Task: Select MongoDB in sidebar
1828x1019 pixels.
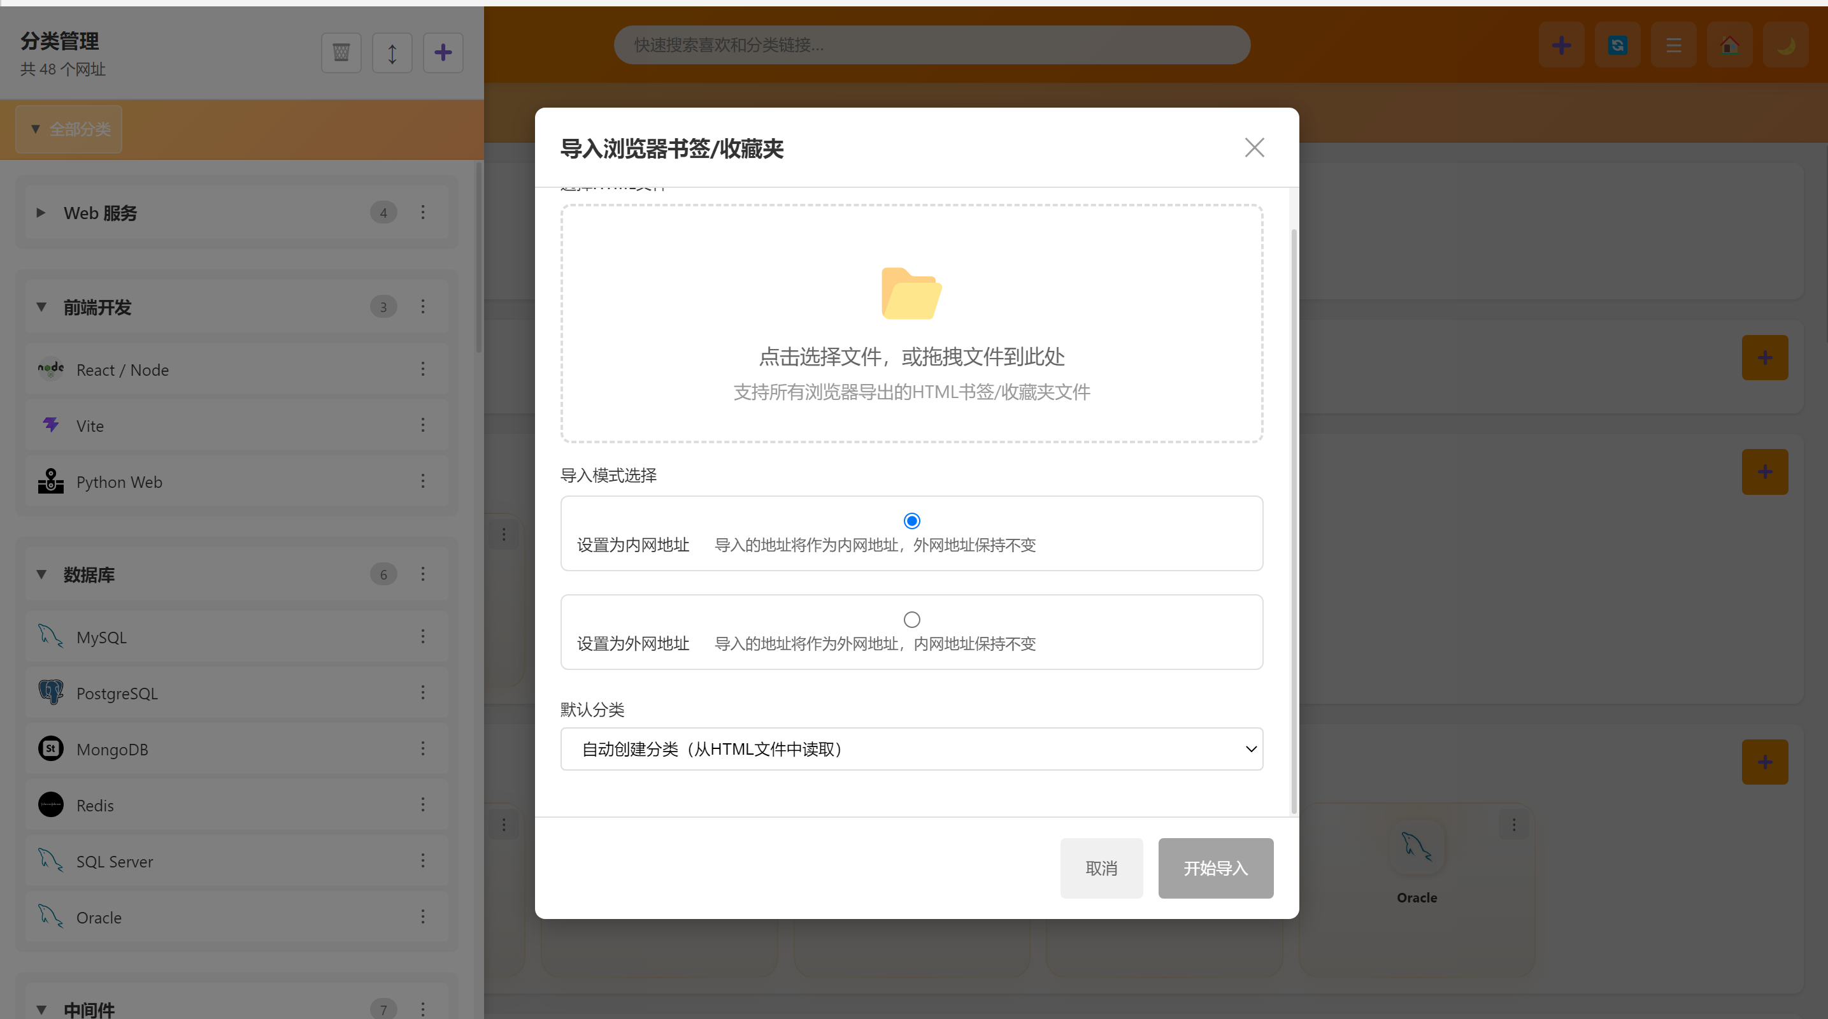Action: [x=236, y=750]
